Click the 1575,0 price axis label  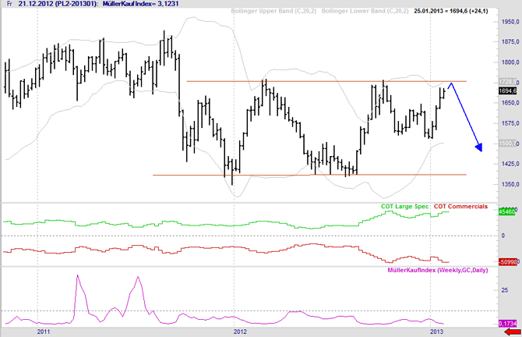click(x=510, y=123)
